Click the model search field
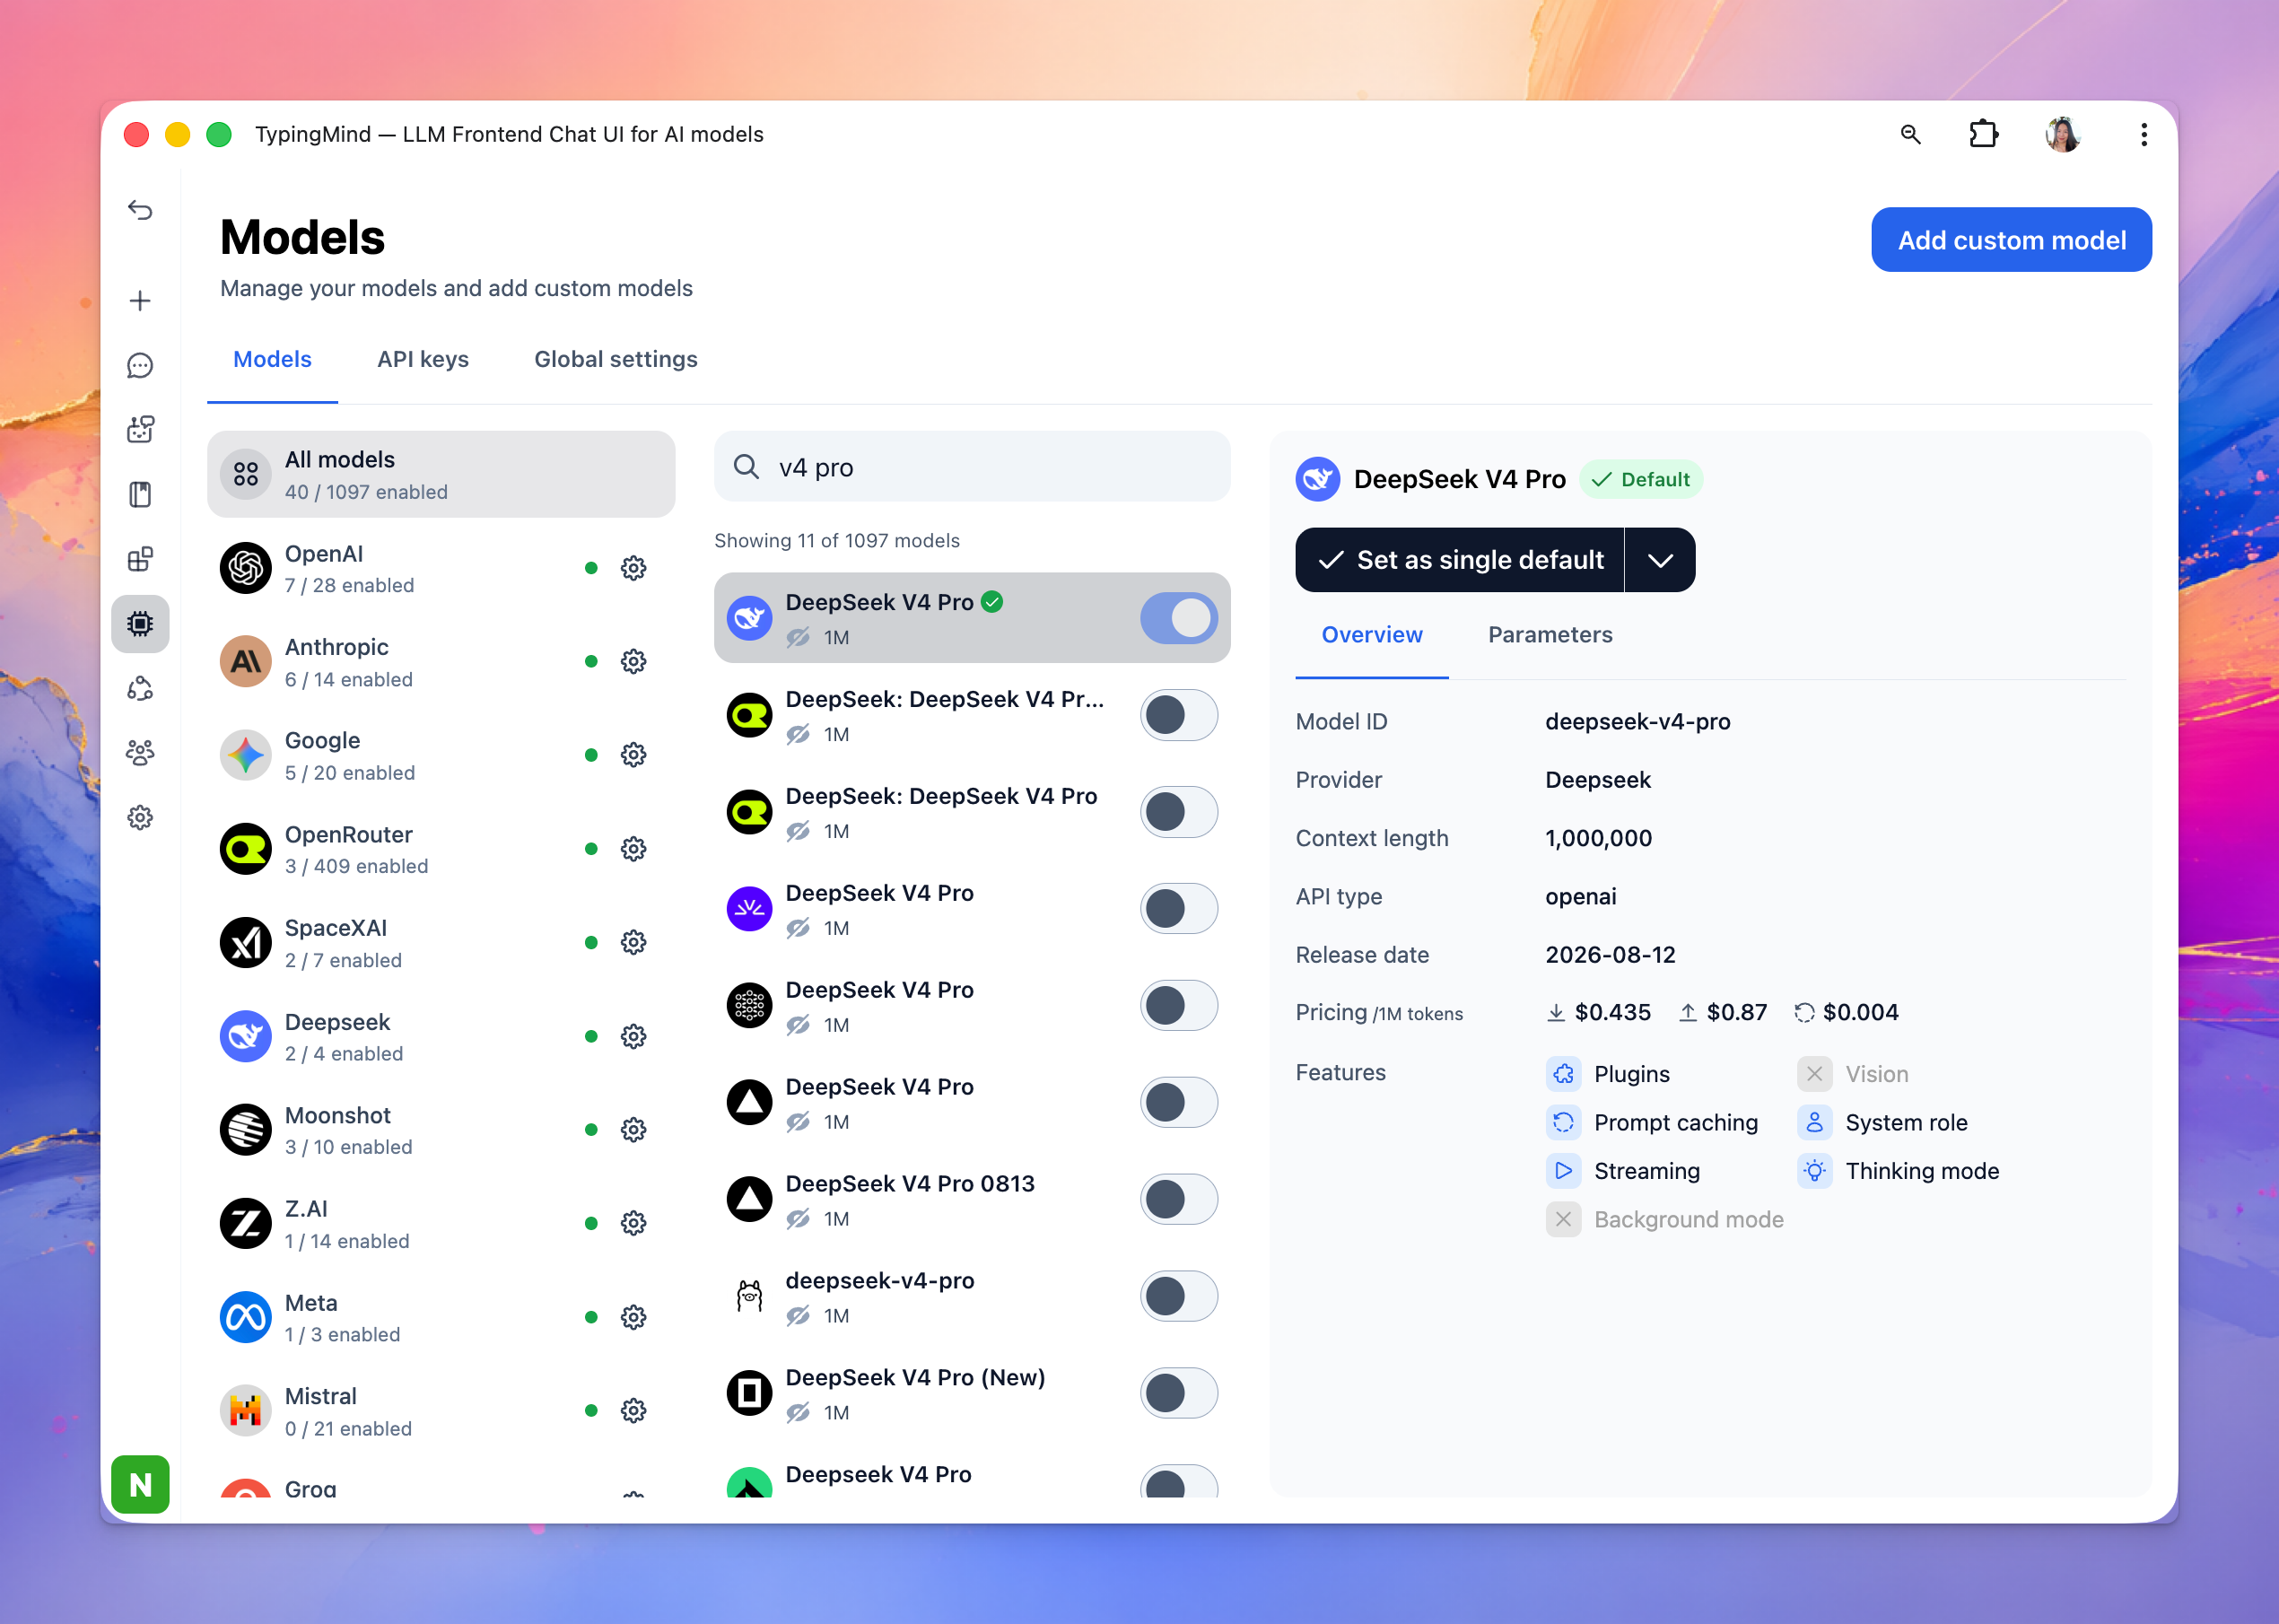The width and height of the screenshot is (2279, 1624). [x=972, y=467]
